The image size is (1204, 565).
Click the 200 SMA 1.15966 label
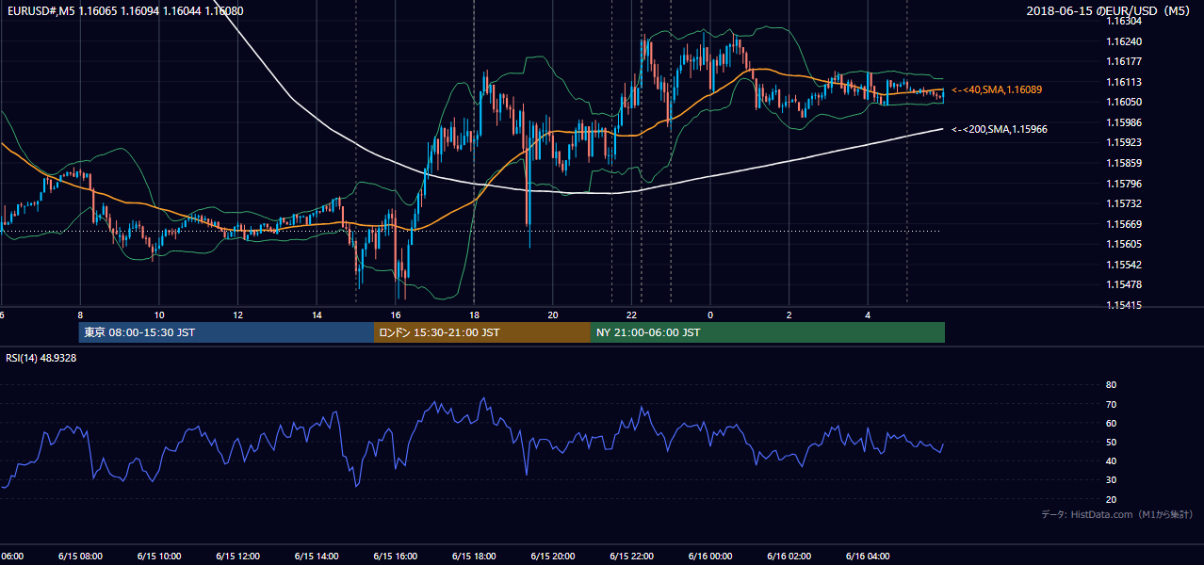(x=1001, y=129)
